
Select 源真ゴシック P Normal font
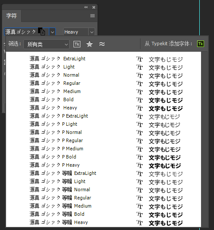[x=103, y=133]
